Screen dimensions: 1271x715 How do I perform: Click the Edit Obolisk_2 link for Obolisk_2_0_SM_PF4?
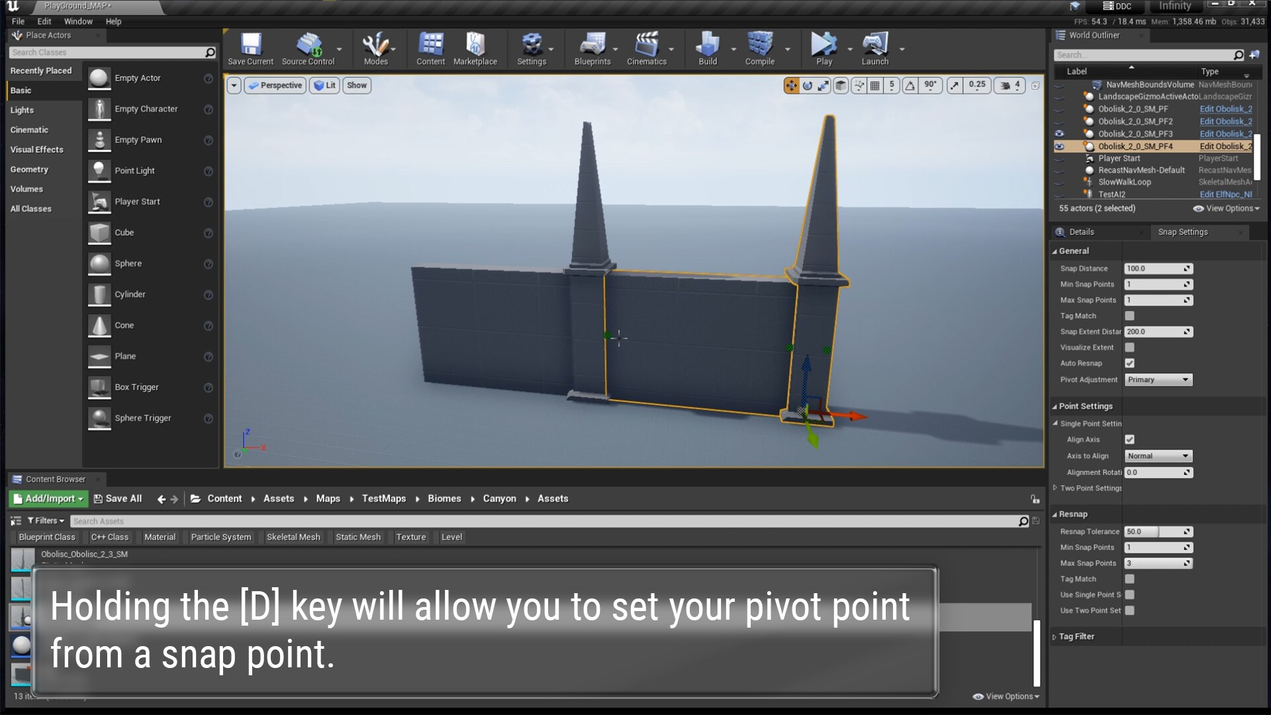click(x=1225, y=146)
